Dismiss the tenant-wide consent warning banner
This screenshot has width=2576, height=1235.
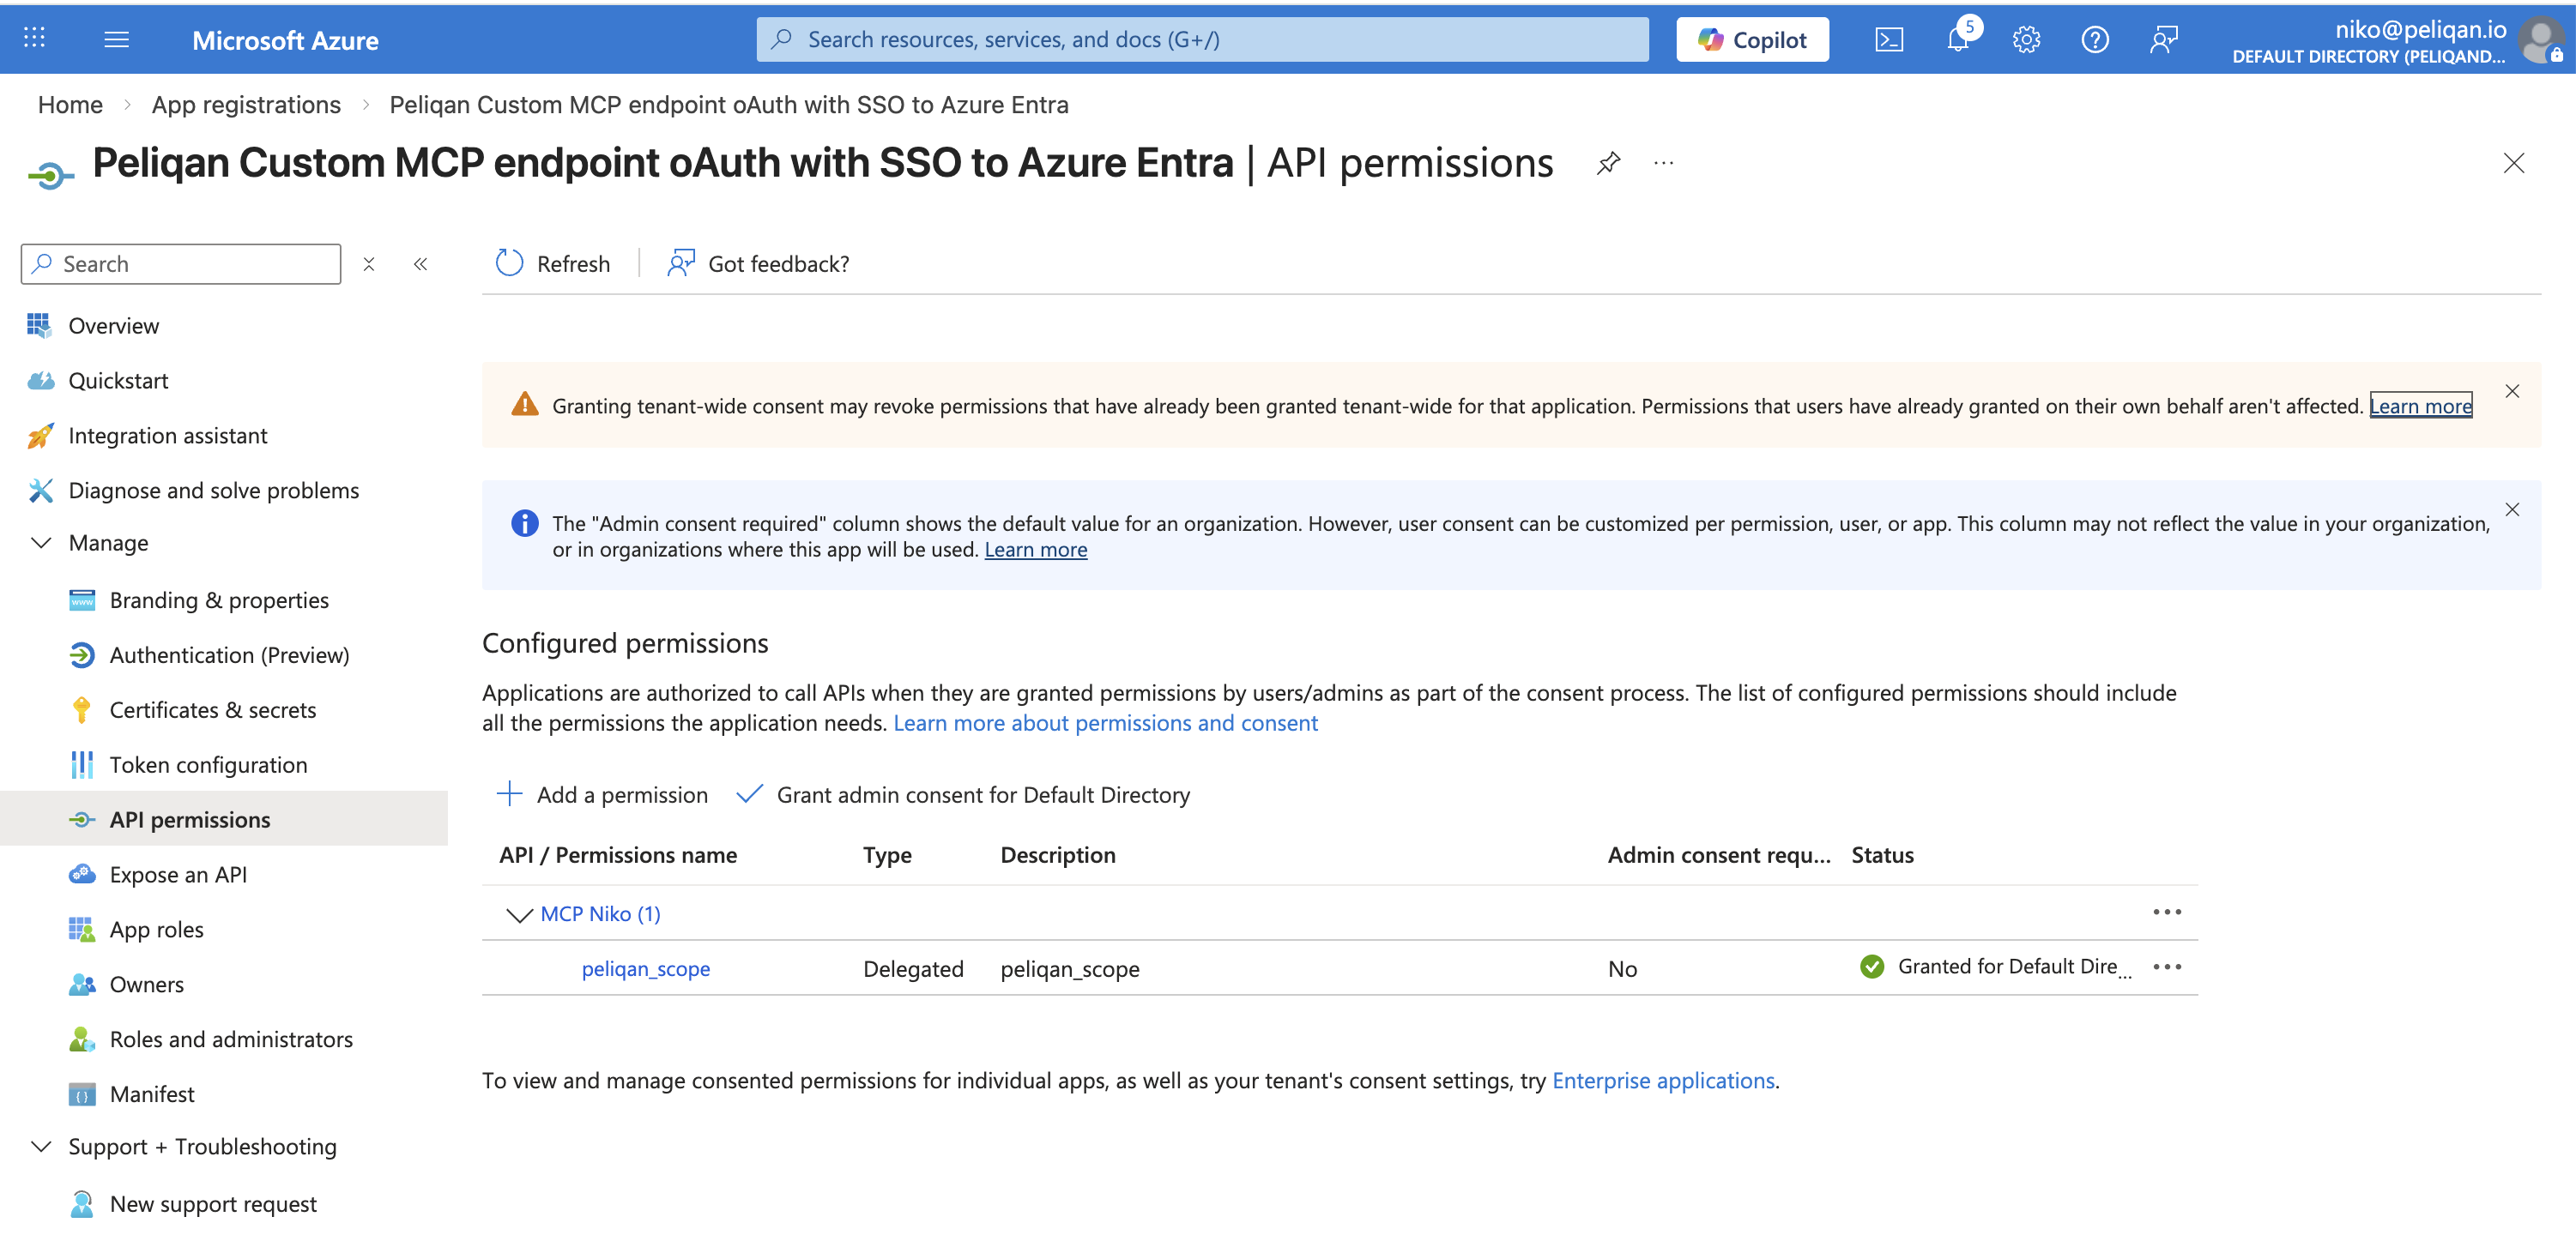coord(2512,392)
